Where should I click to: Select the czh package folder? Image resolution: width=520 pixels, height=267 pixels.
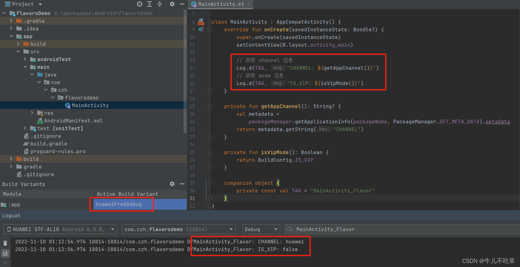point(62,90)
